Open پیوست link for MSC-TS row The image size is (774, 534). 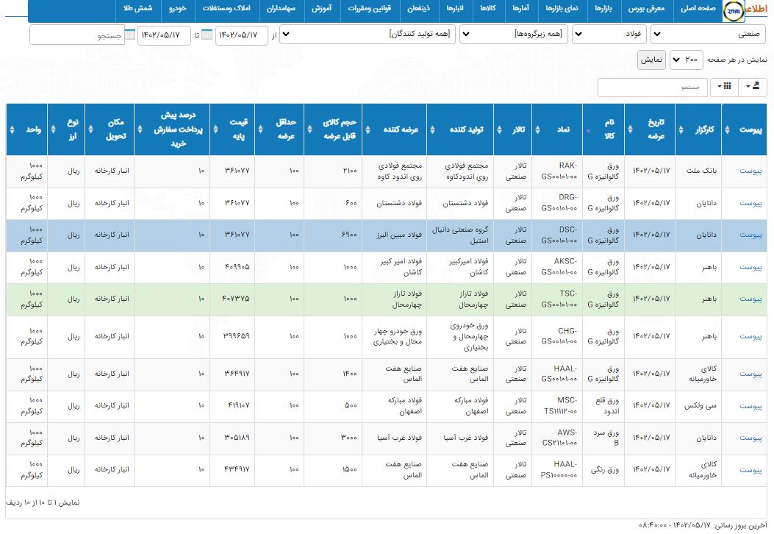pyautogui.click(x=750, y=406)
